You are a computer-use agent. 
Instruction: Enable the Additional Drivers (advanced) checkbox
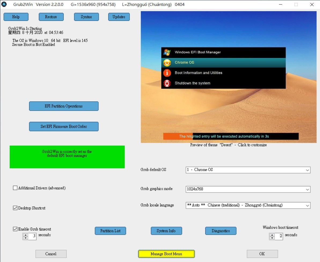15,188
